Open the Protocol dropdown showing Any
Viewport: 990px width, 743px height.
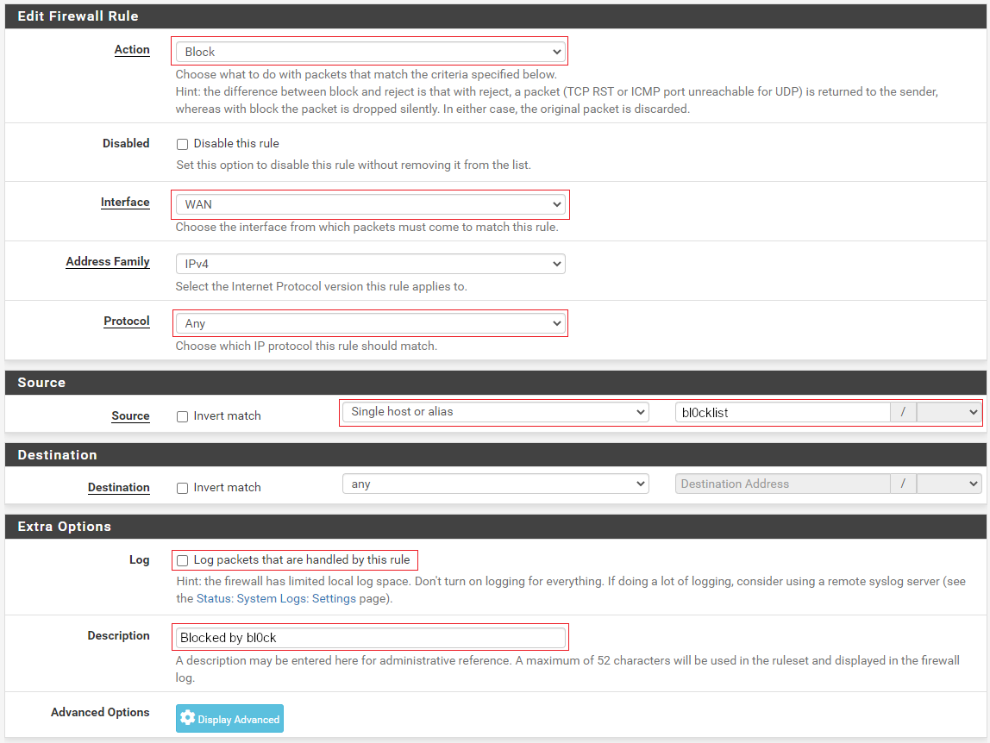[x=370, y=323]
